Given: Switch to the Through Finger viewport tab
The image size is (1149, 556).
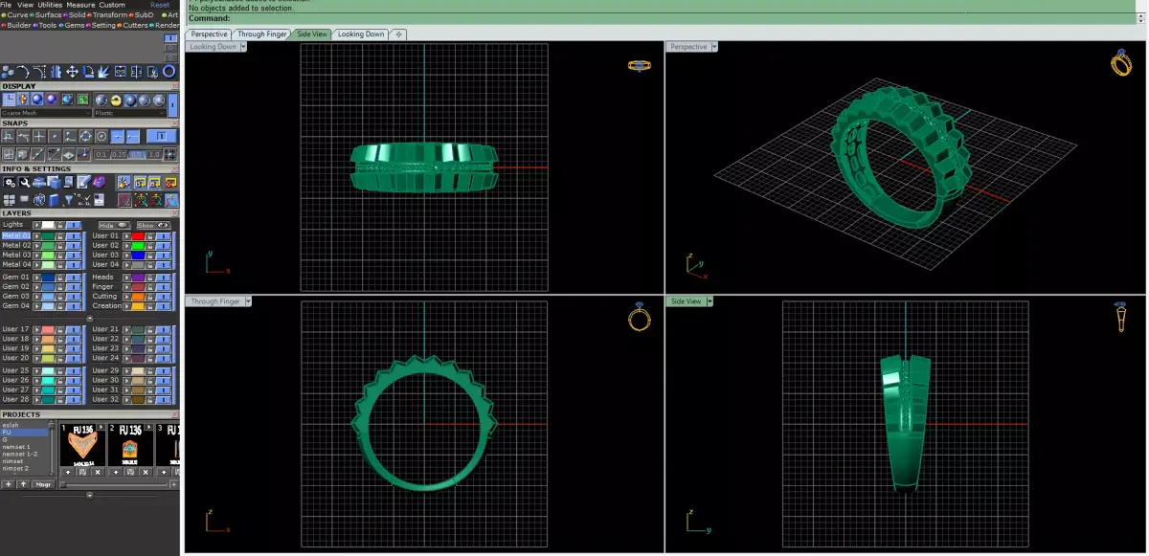Looking at the screenshot, I should 262,33.
